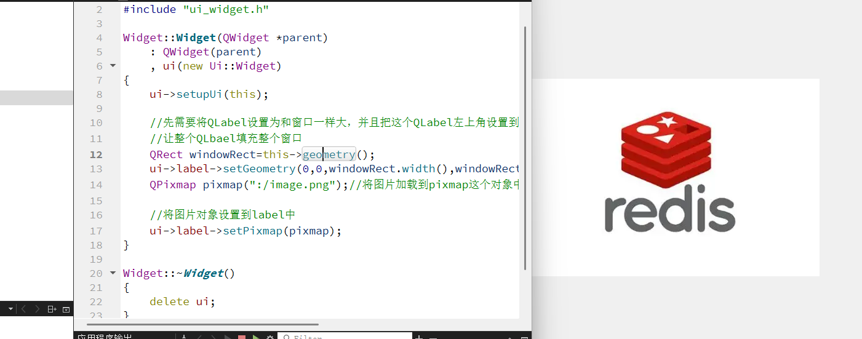Click ': QWidget(parent)' on line 5
This screenshot has height=339, width=862.
click(x=206, y=52)
